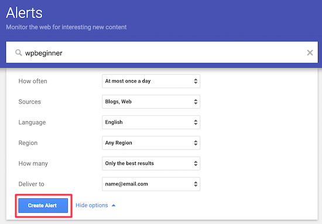Click the Hide options link
This screenshot has height=224, width=322.
point(92,205)
